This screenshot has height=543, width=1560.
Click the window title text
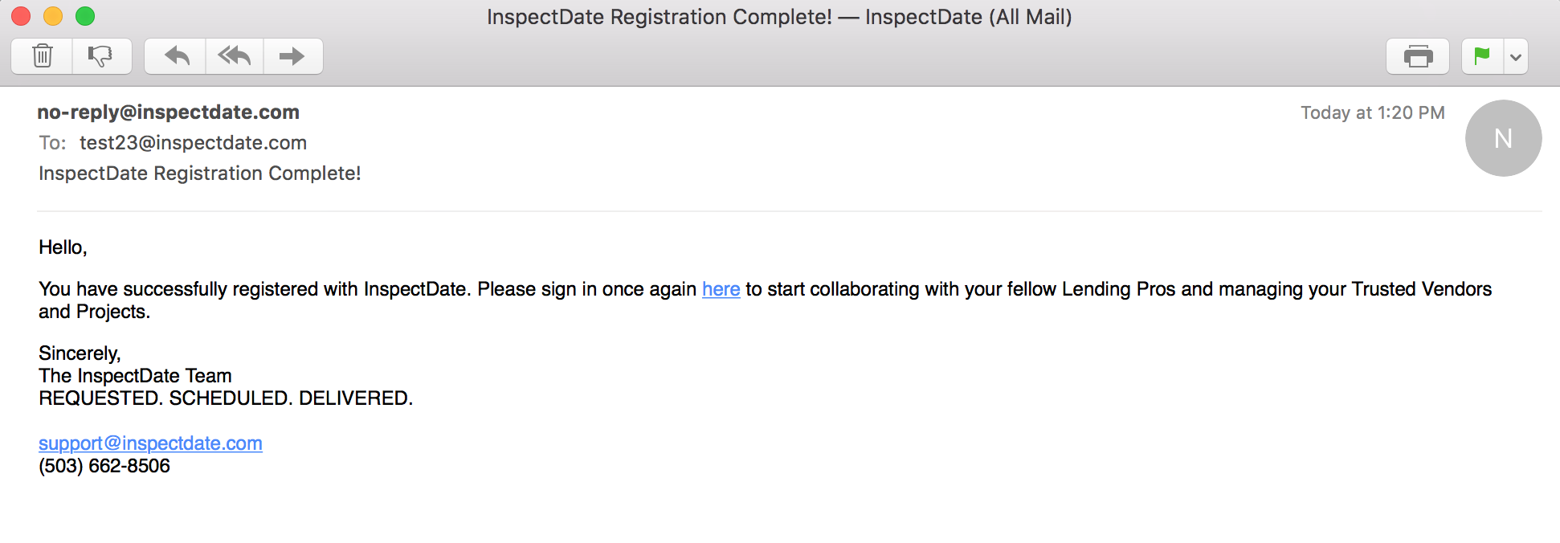pyautogui.click(x=778, y=17)
